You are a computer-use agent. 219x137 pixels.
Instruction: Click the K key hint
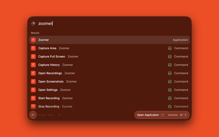click(x=185, y=115)
